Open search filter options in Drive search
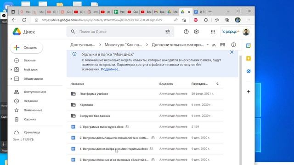 pyautogui.click(x=168, y=32)
